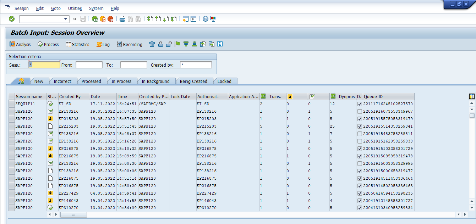
Task: Select the row selector for ZEQUIP11 session
Action: tap(12, 104)
